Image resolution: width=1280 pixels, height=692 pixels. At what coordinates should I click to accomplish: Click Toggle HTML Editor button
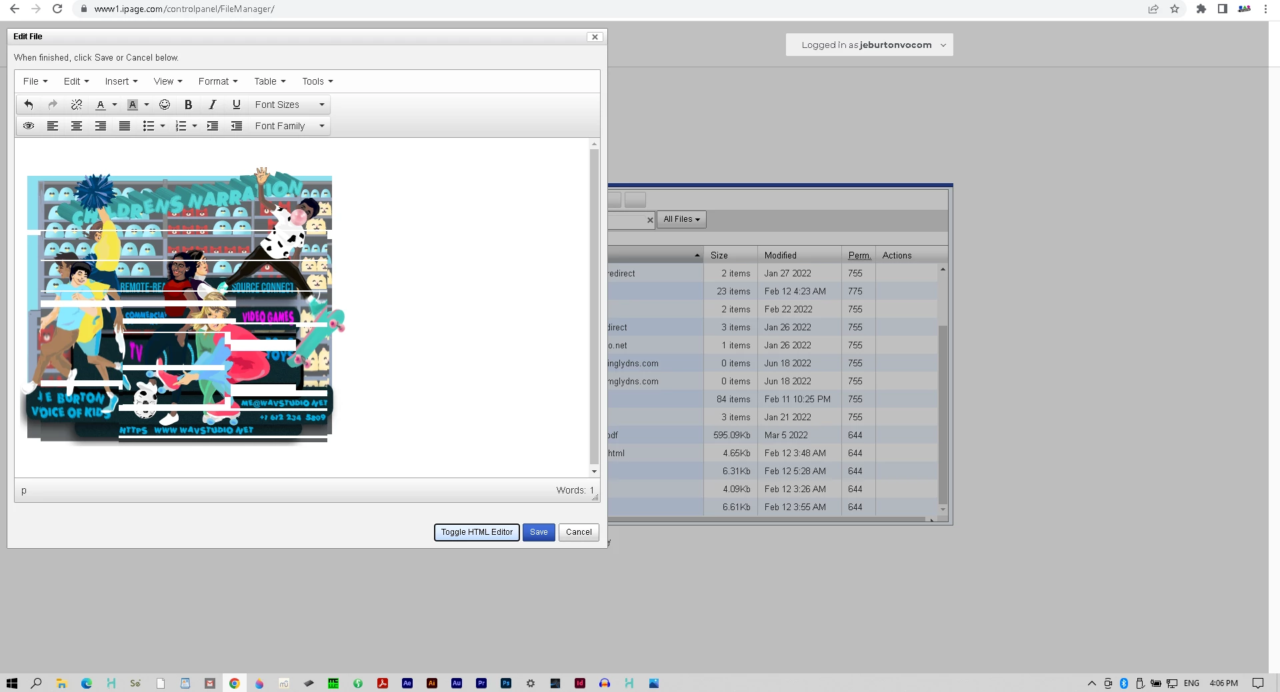[x=477, y=532]
